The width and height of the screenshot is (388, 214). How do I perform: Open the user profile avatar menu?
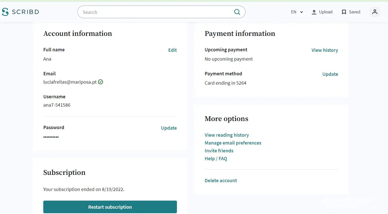[x=375, y=12]
